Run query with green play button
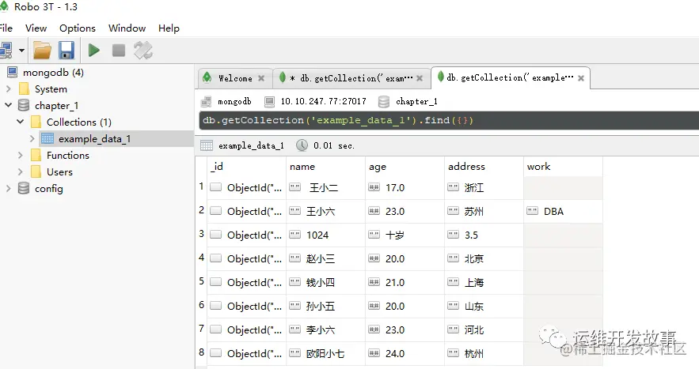This screenshot has height=369, width=699. click(93, 51)
